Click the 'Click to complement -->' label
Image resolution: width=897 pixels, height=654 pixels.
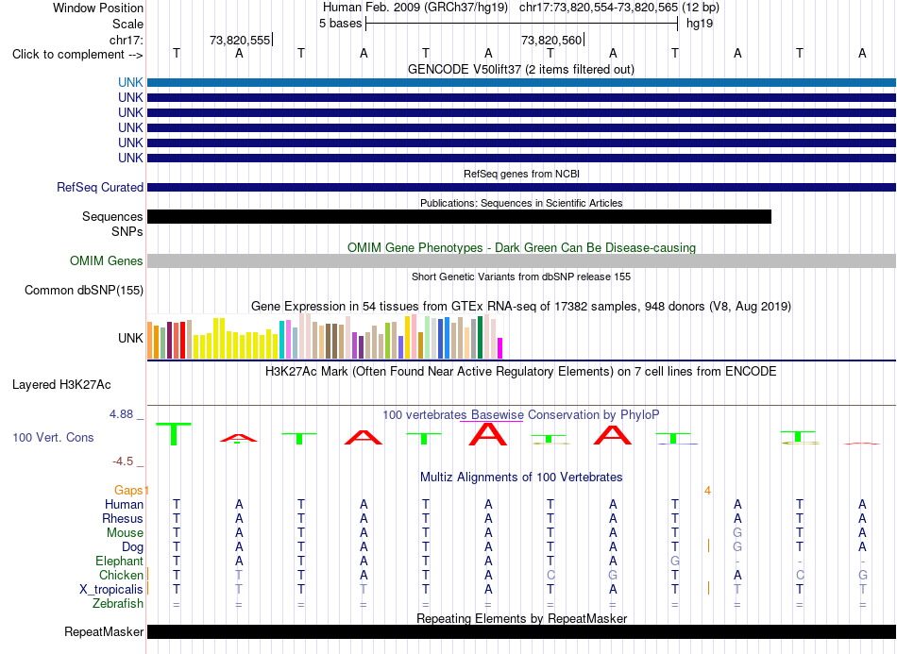click(77, 55)
